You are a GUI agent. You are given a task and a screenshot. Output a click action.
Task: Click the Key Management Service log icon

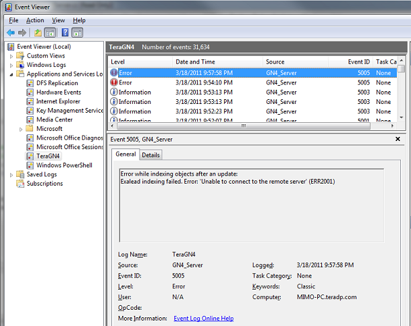coord(30,111)
